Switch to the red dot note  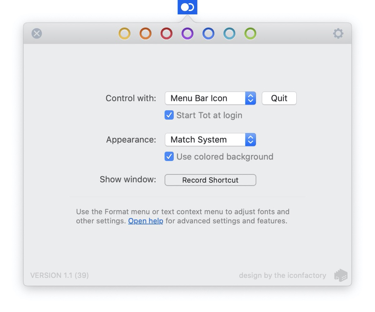click(x=167, y=34)
